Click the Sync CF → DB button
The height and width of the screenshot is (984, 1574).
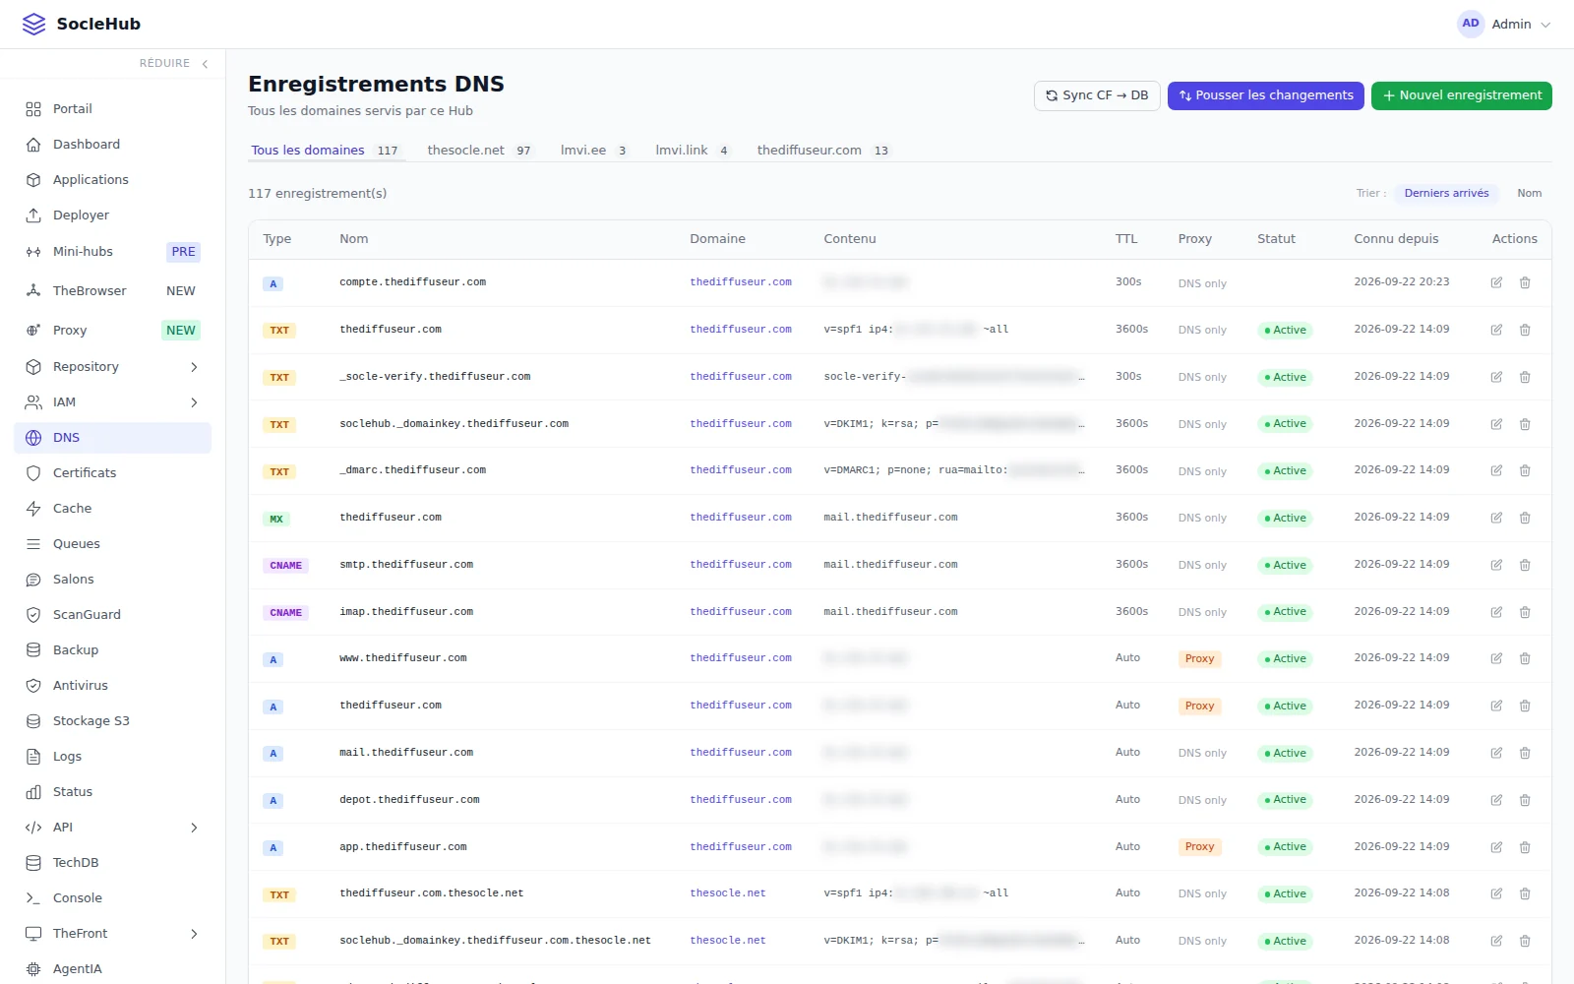coord(1097,95)
